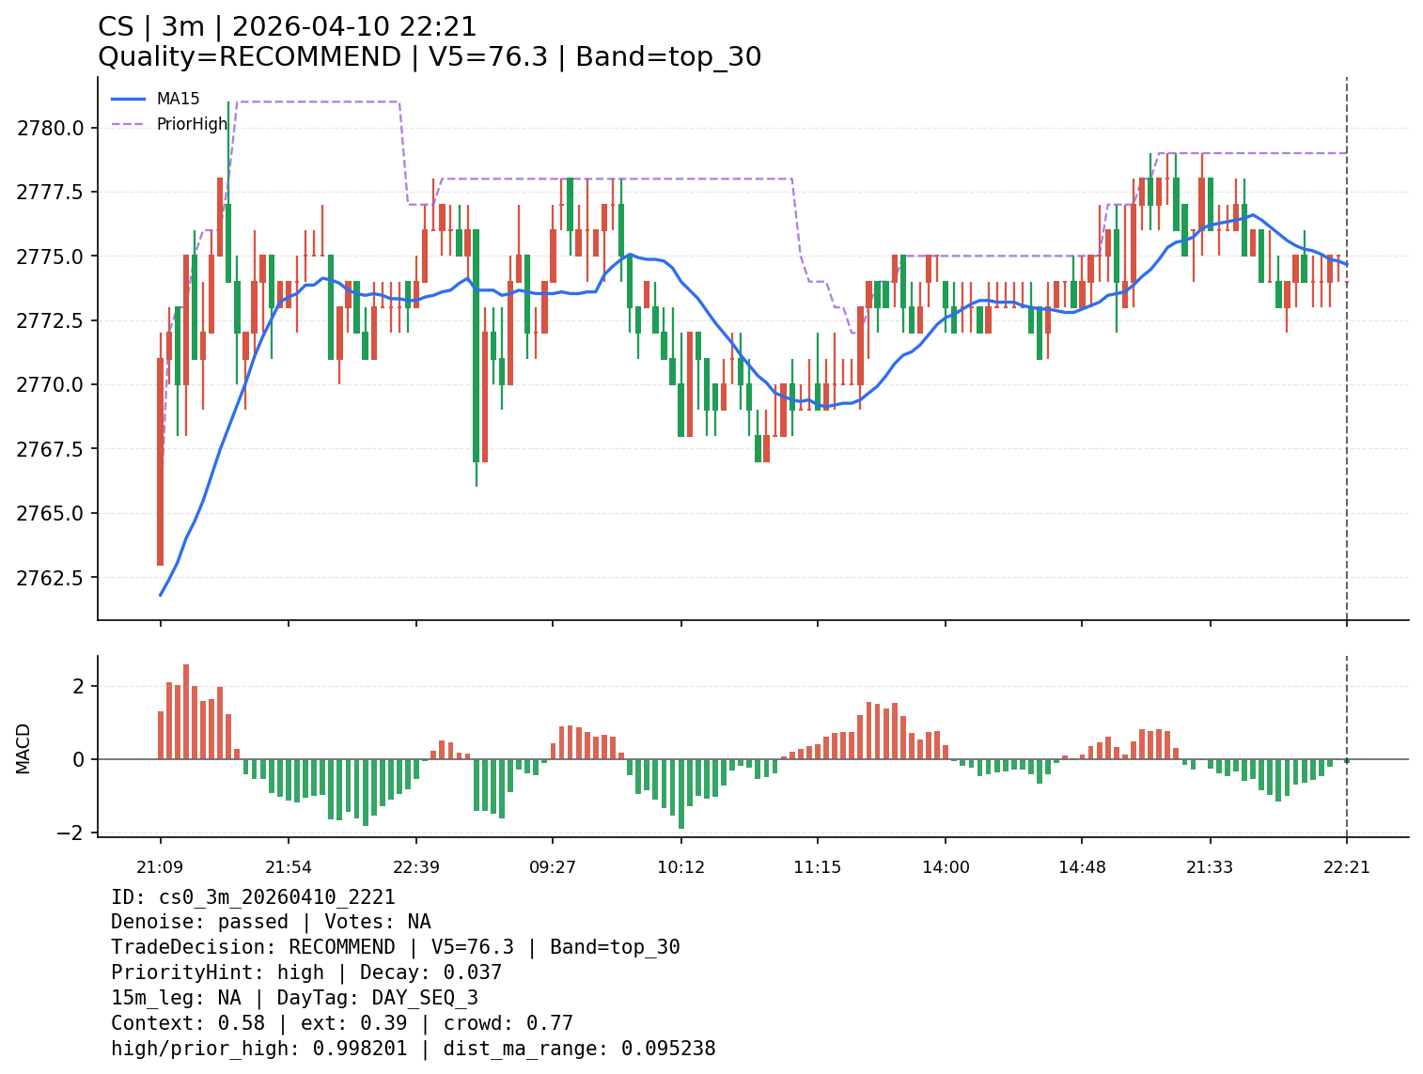Click the ID cs0_3m_20260410_2221 text
1423x1074 pixels.
pyautogui.click(x=253, y=897)
